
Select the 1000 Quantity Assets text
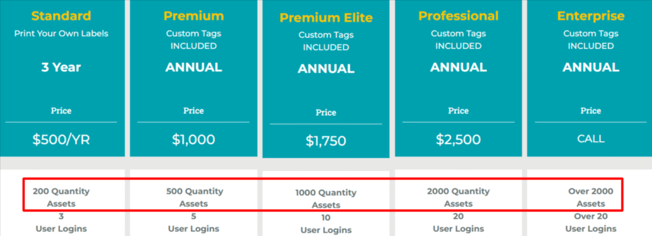click(326, 198)
